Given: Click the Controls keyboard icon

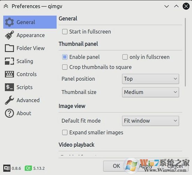Looking at the screenshot, I should point(9,74).
